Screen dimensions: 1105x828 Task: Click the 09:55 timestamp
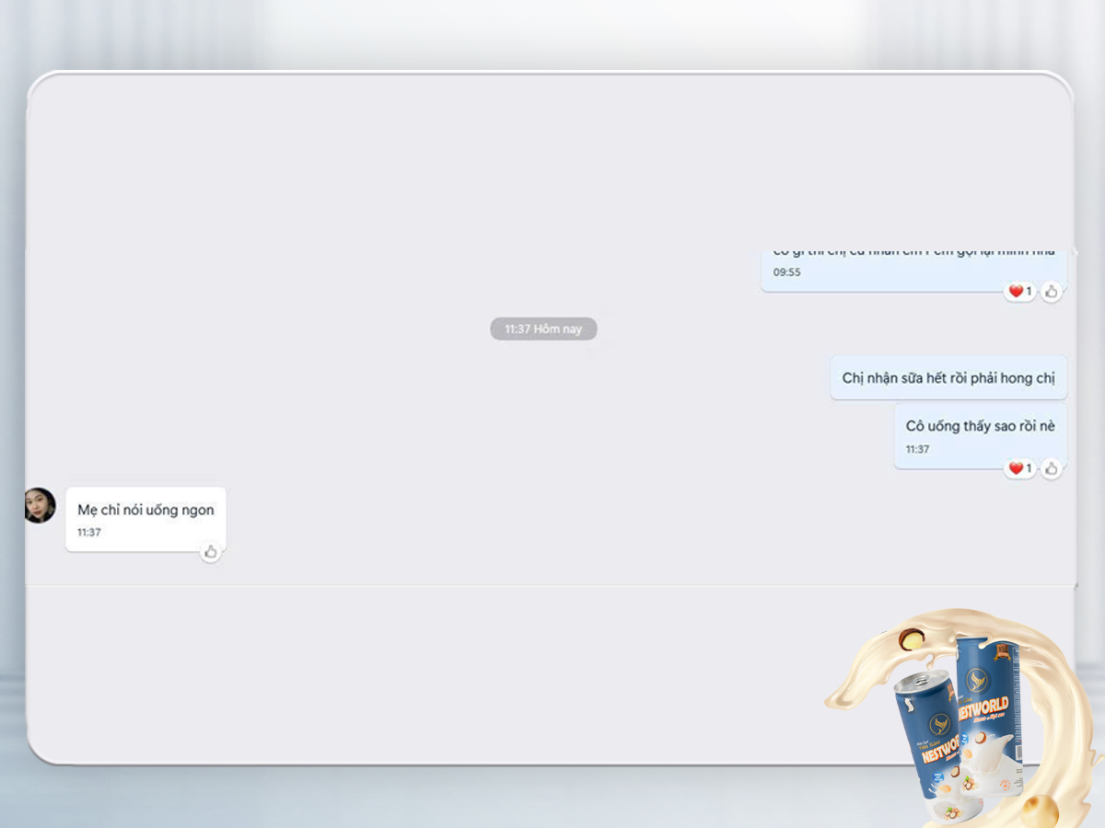786,272
